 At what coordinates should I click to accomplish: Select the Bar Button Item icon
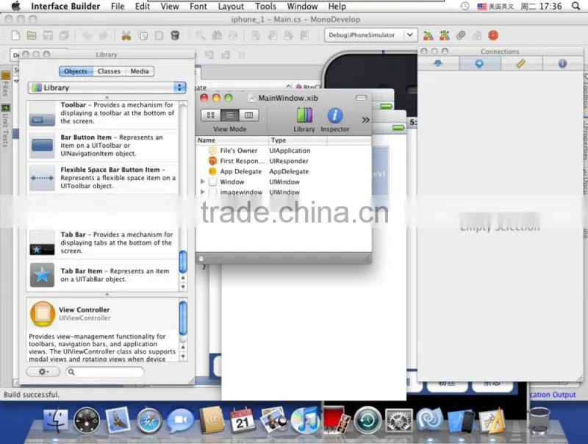(42, 145)
